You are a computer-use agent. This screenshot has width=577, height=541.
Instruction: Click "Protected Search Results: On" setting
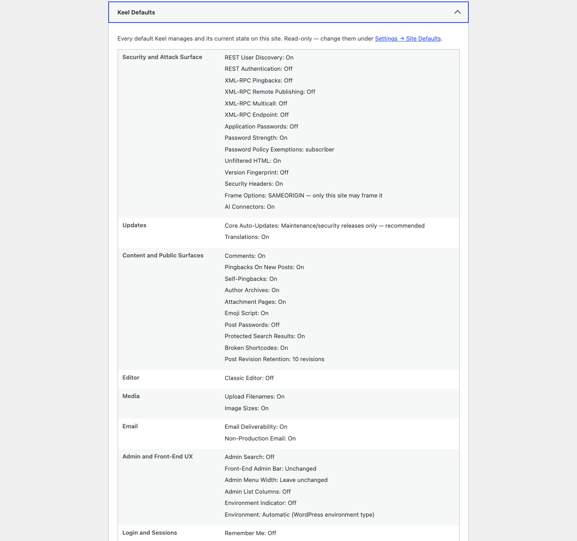(x=265, y=336)
